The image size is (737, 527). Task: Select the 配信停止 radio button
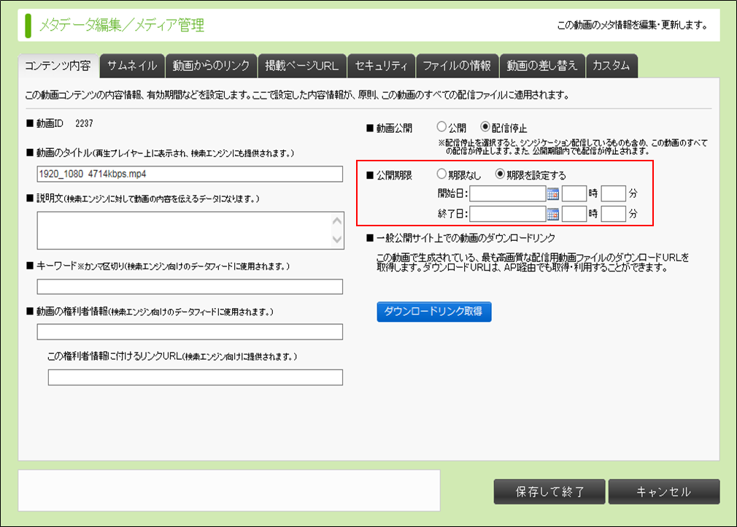[x=485, y=127]
